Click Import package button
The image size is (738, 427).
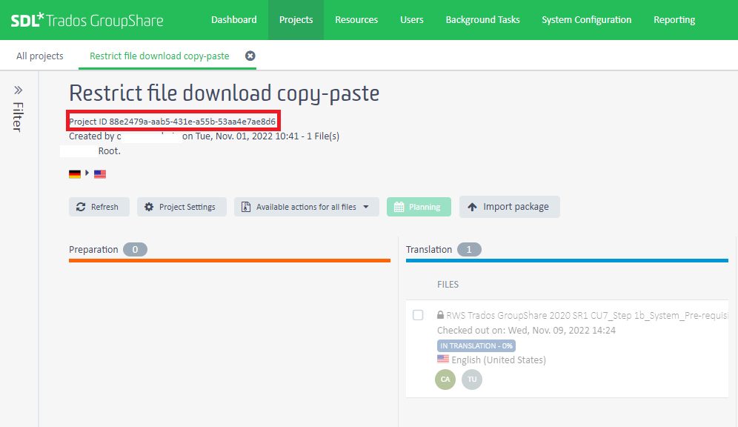click(509, 207)
